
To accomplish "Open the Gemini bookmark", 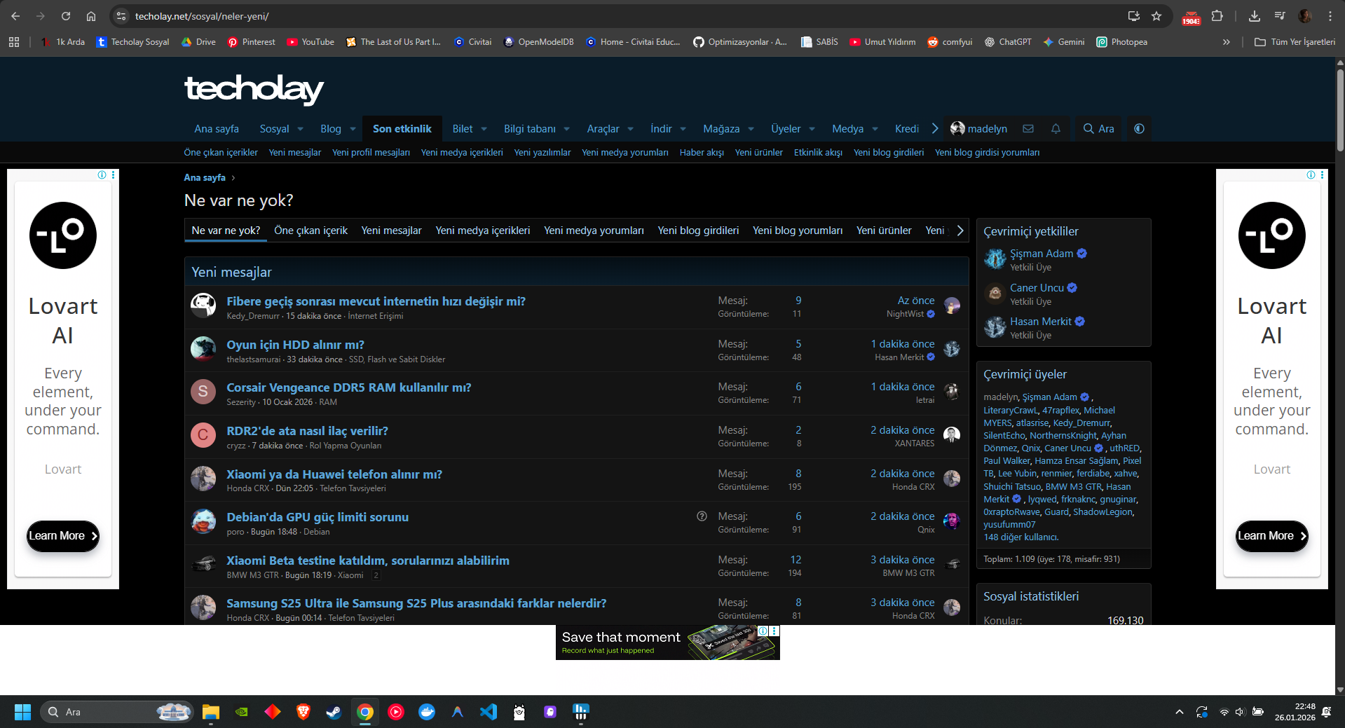I will click(1064, 42).
